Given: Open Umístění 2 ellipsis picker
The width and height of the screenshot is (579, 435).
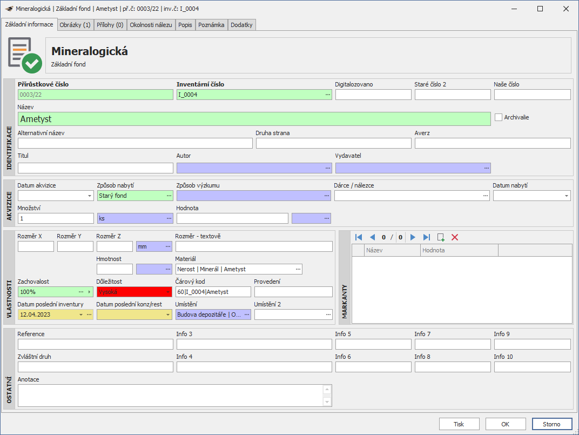Looking at the screenshot, I should [328, 314].
